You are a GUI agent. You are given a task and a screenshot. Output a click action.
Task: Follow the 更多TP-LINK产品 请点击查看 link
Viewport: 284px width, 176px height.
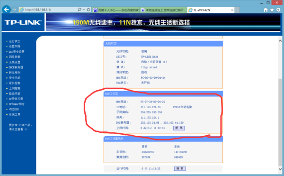[20, 127]
